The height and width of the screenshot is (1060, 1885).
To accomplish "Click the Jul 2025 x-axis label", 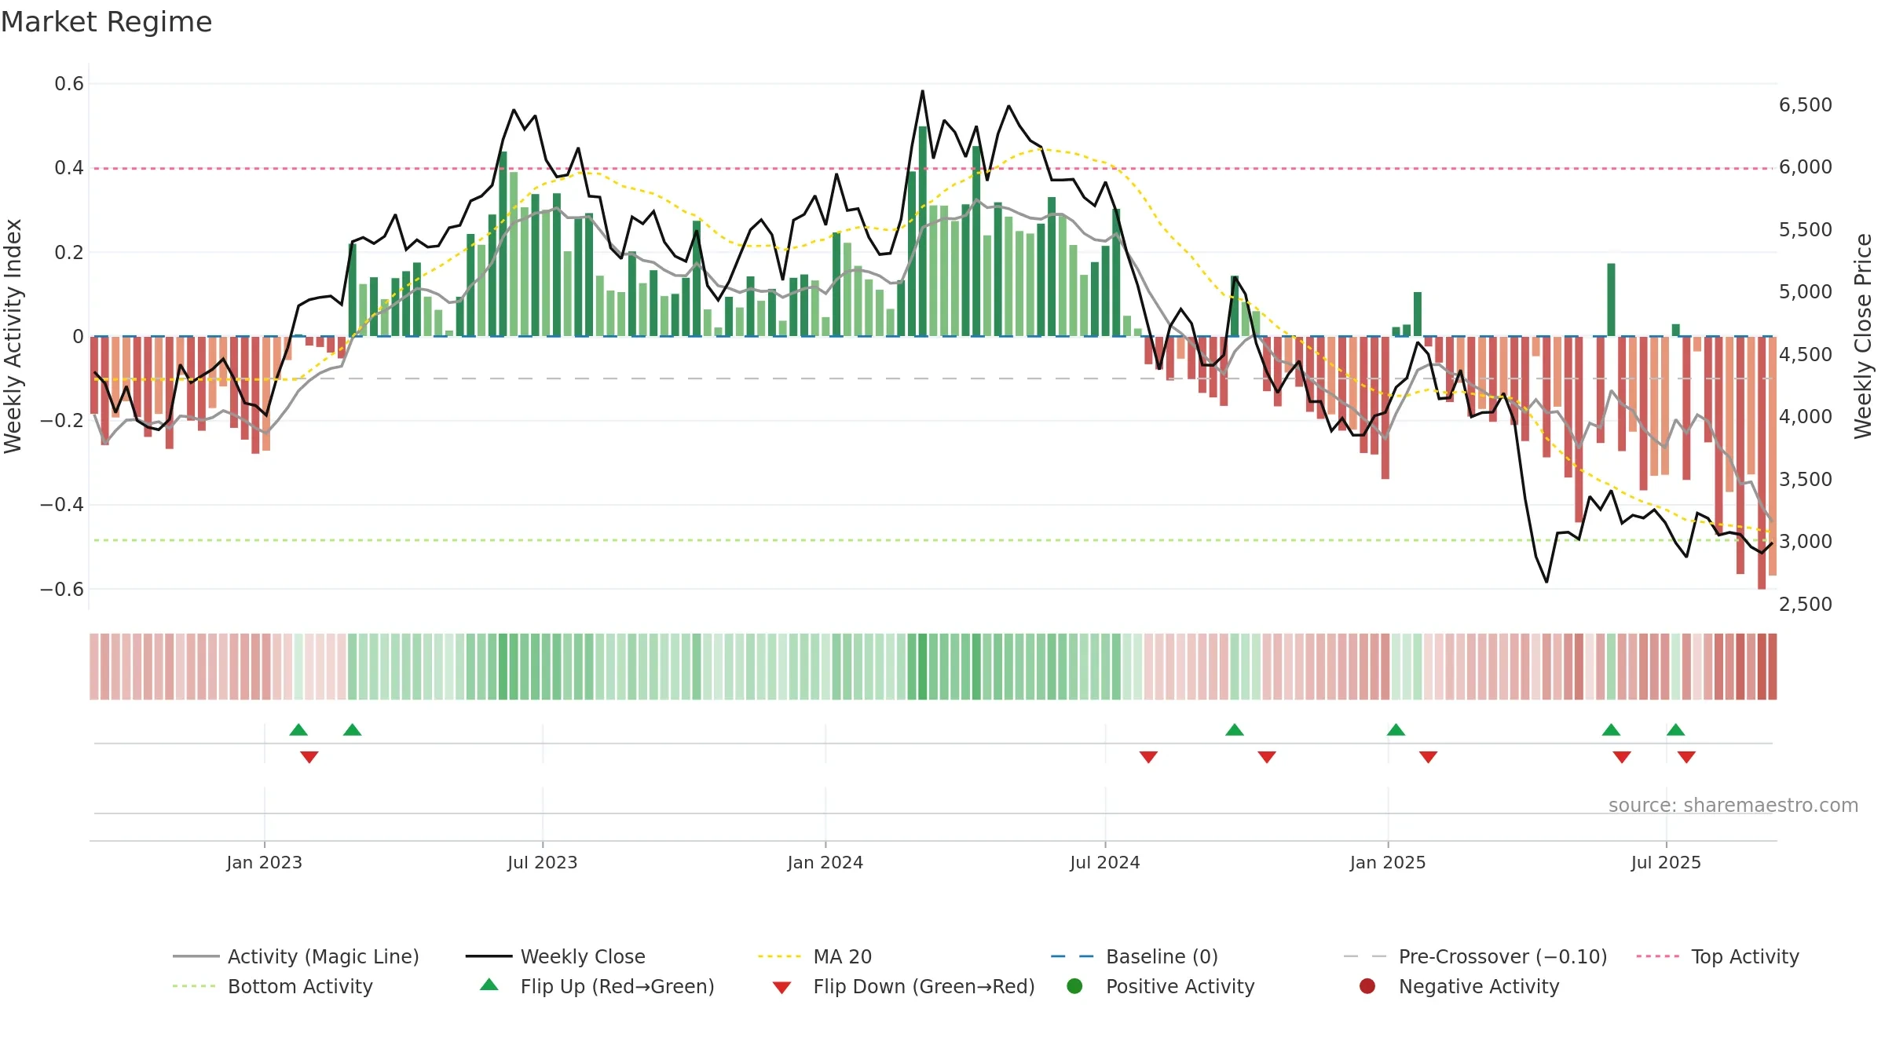I will coord(1666,862).
